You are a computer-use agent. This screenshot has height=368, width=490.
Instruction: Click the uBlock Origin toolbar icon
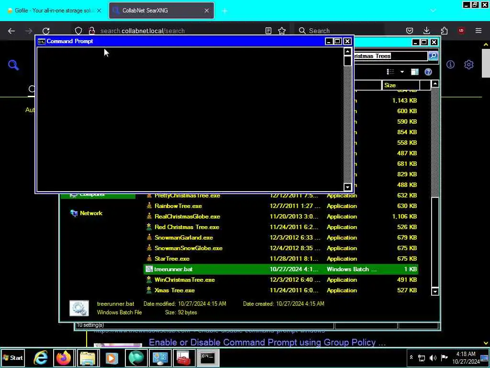pyautogui.click(x=461, y=31)
